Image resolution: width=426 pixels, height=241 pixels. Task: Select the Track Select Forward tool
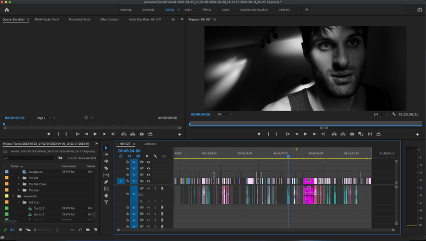point(106,154)
